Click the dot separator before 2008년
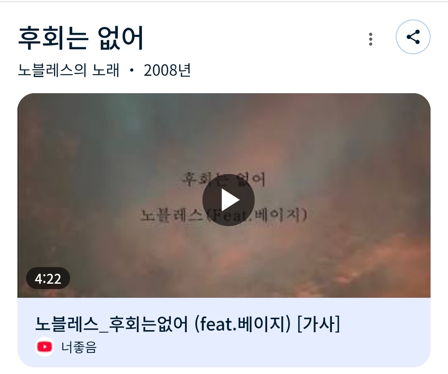Screen dimensions: 448x374 [131, 70]
